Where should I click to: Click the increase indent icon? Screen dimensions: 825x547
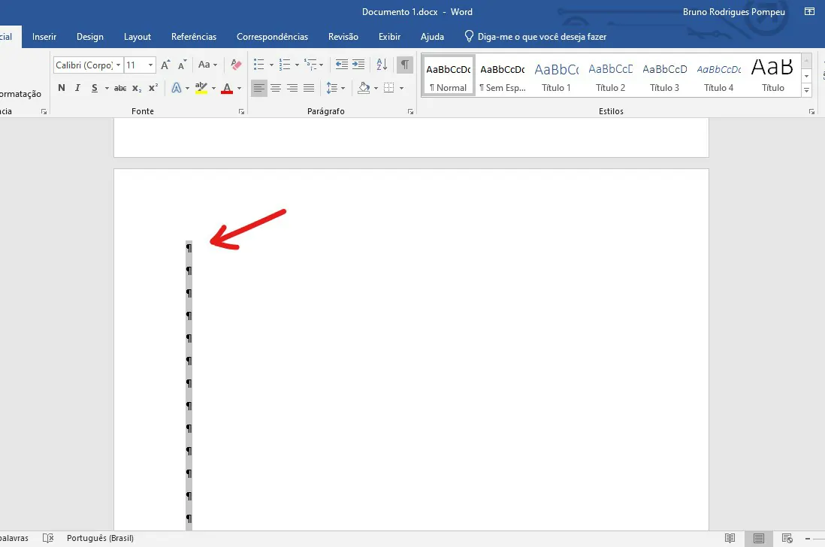[358, 65]
